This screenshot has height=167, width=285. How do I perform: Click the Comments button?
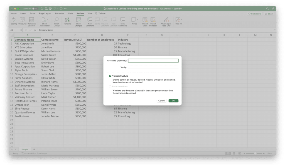point(255,14)
